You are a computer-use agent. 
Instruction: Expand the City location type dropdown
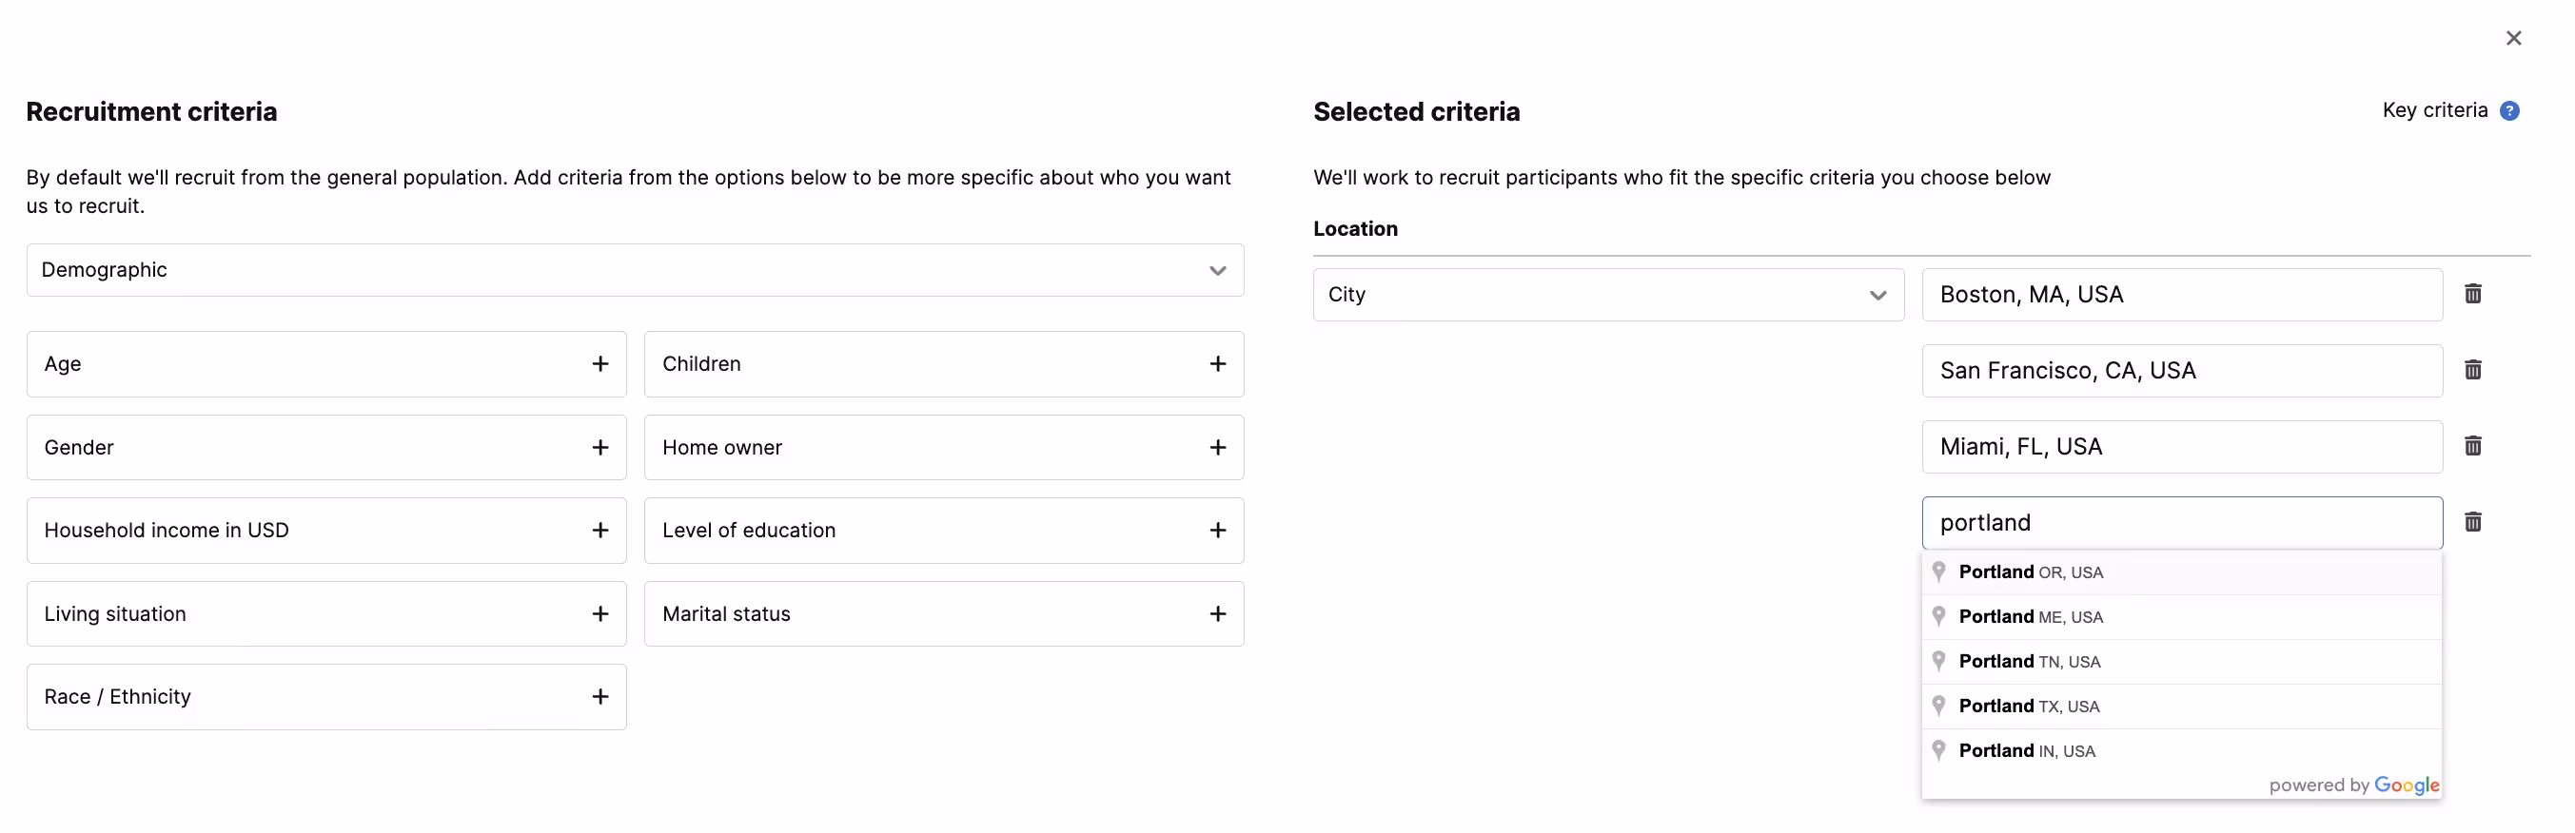(x=1607, y=295)
